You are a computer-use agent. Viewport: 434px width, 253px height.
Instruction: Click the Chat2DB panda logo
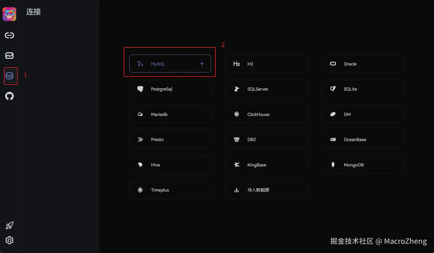tap(10, 14)
